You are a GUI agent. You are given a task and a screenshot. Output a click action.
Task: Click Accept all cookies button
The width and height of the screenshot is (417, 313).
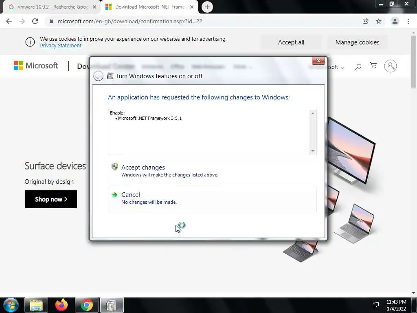coord(291,42)
